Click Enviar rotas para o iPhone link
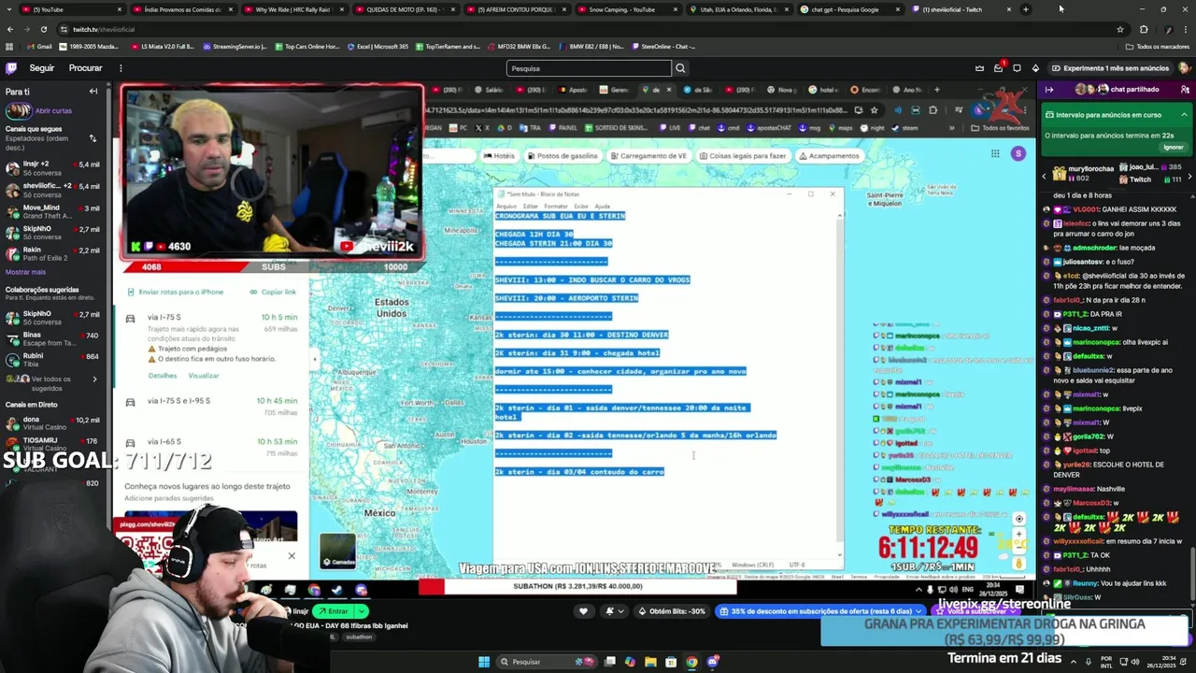The image size is (1196, 673). coord(175,292)
